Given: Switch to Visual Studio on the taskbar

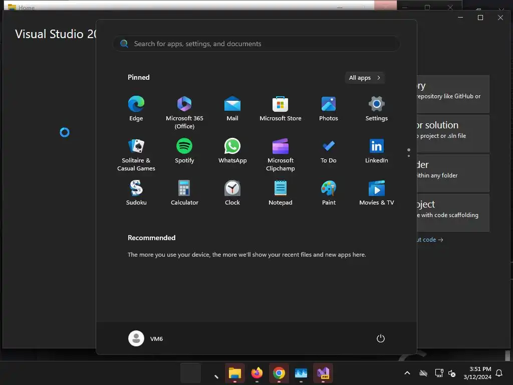Looking at the screenshot, I should tap(323, 373).
